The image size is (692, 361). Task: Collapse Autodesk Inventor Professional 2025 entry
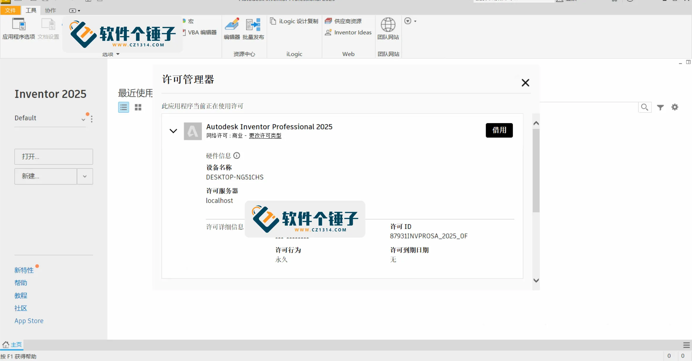pyautogui.click(x=173, y=131)
